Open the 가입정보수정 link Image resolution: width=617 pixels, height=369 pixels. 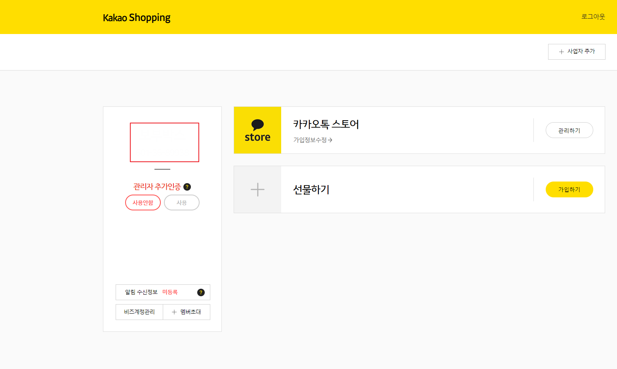(312, 140)
